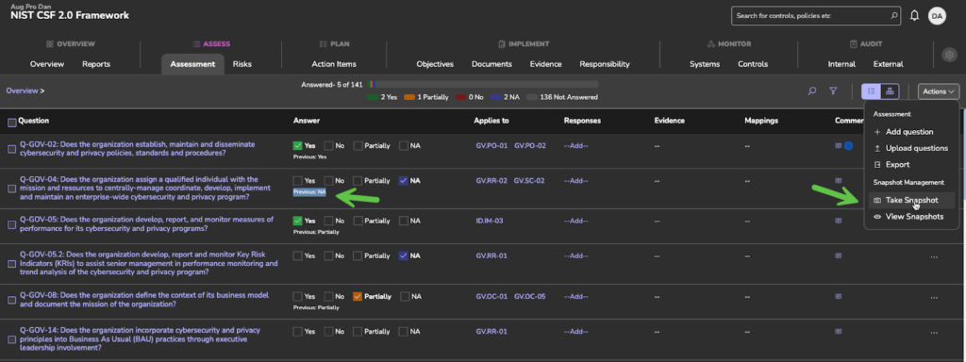Viewport: 966px width, 362px height.
Task: Check Yes for Q-GOV-14
Action: 297,332
